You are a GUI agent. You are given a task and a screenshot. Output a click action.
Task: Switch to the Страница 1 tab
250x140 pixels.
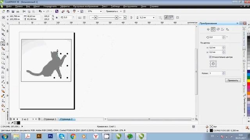pyautogui.click(x=50, y=119)
